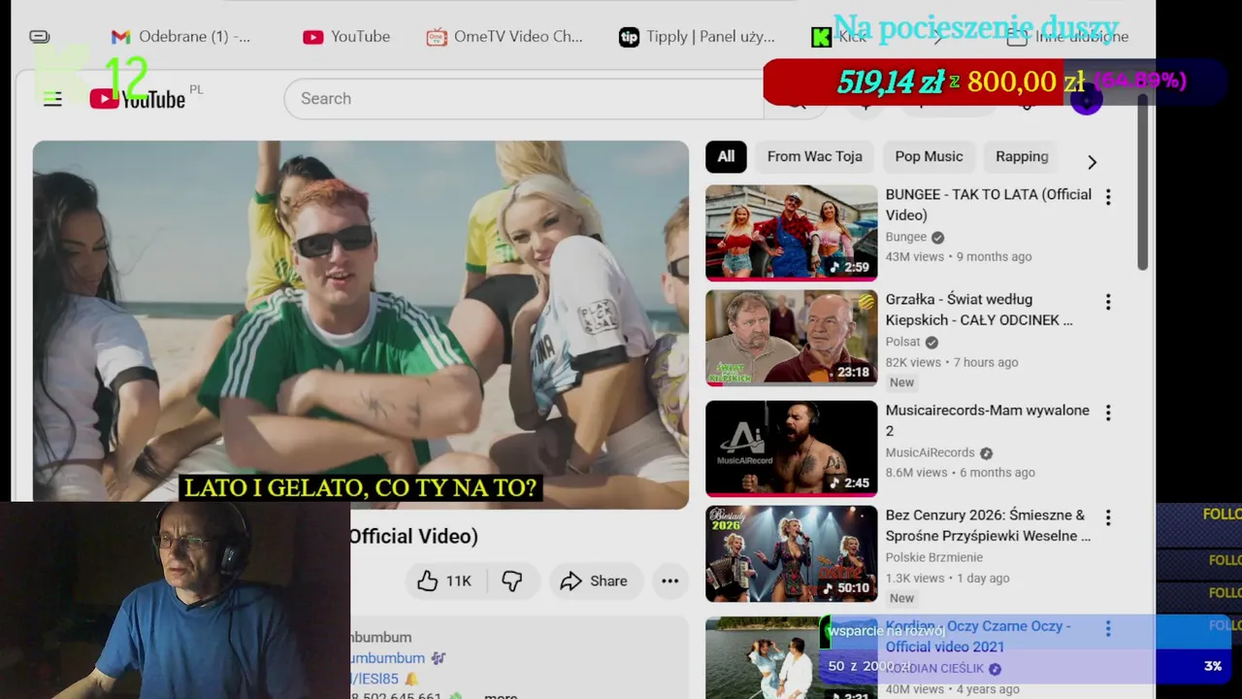The width and height of the screenshot is (1242, 699).
Task: Open Musicairecords-Mam wywalone 2 thumbnail
Action: click(x=791, y=447)
